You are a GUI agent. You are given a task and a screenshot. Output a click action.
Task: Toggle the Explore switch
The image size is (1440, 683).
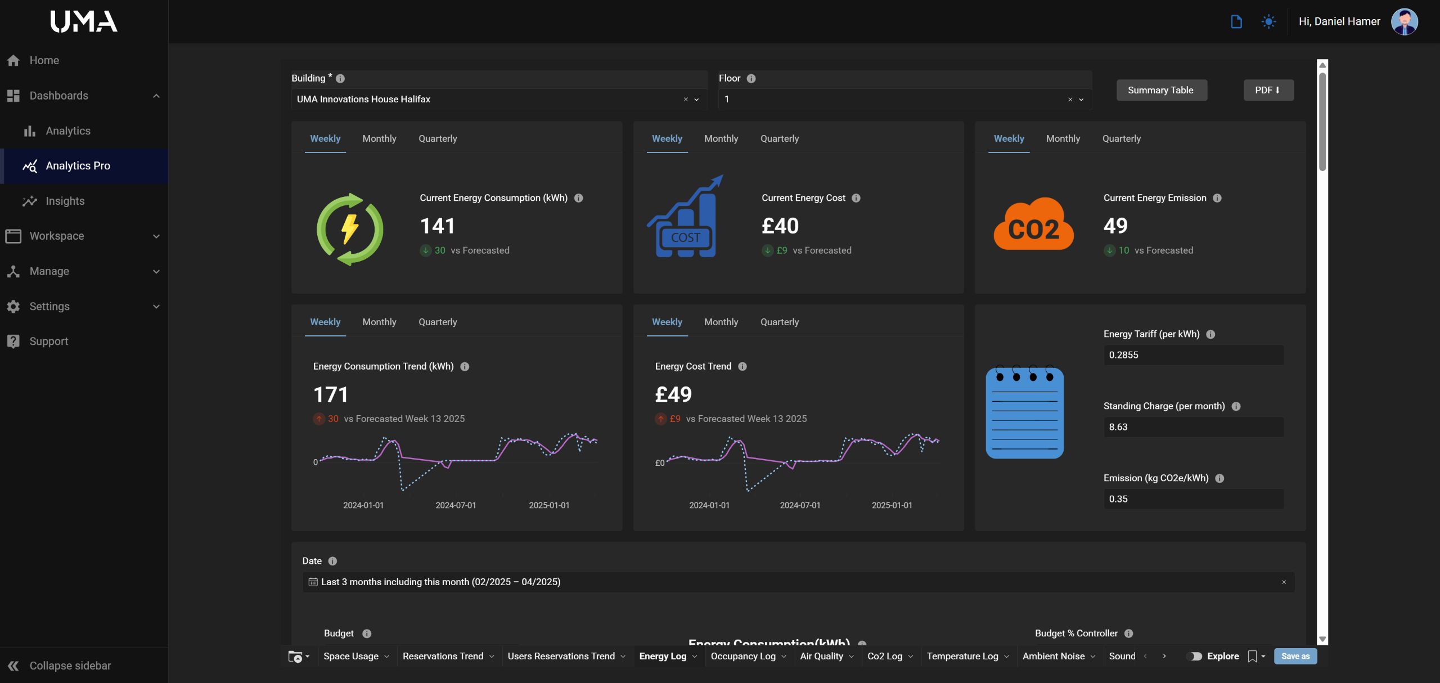coord(1195,656)
